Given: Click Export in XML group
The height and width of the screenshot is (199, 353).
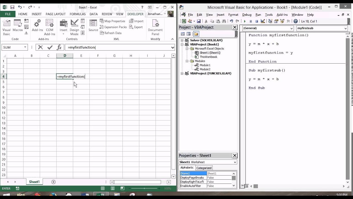Looking at the screenshot, I should tap(136, 27).
